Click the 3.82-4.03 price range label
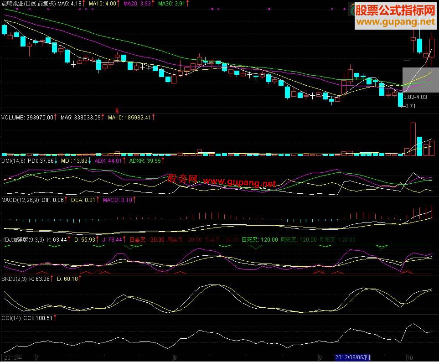 point(415,97)
